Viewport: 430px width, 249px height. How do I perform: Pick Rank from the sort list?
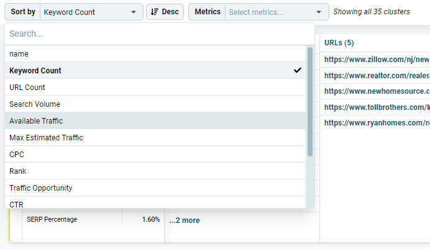[x=155, y=171]
